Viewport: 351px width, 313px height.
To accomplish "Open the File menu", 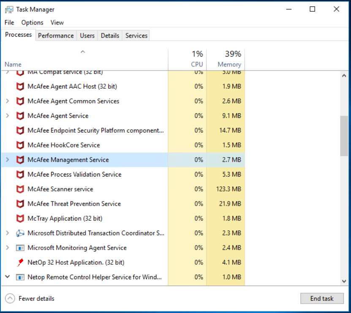I will coord(9,23).
